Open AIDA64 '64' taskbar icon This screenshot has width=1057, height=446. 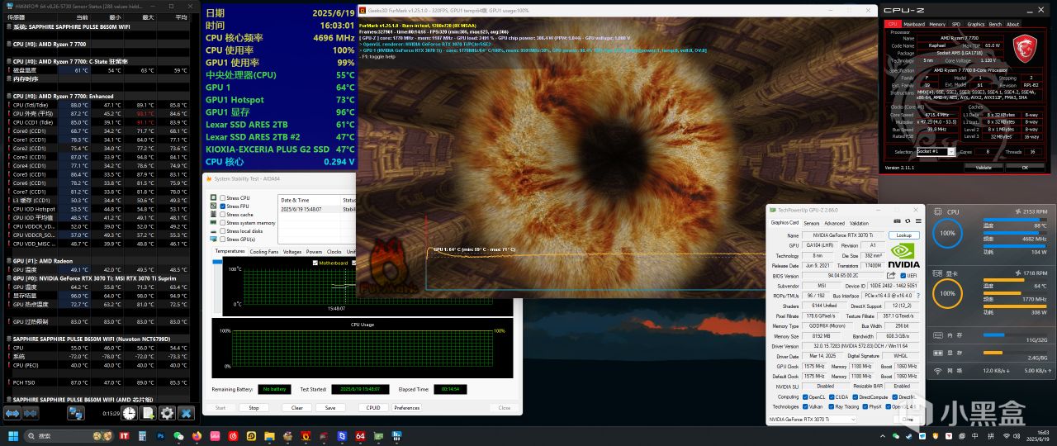click(360, 436)
